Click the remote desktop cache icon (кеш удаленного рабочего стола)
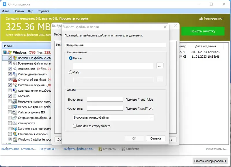Screen dimensions: 231x167 15,91
